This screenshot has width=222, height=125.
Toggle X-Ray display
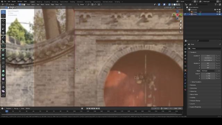tap(170, 5)
